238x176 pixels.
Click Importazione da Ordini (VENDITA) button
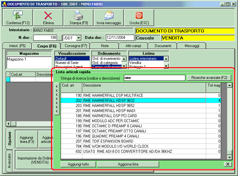coord(34,160)
